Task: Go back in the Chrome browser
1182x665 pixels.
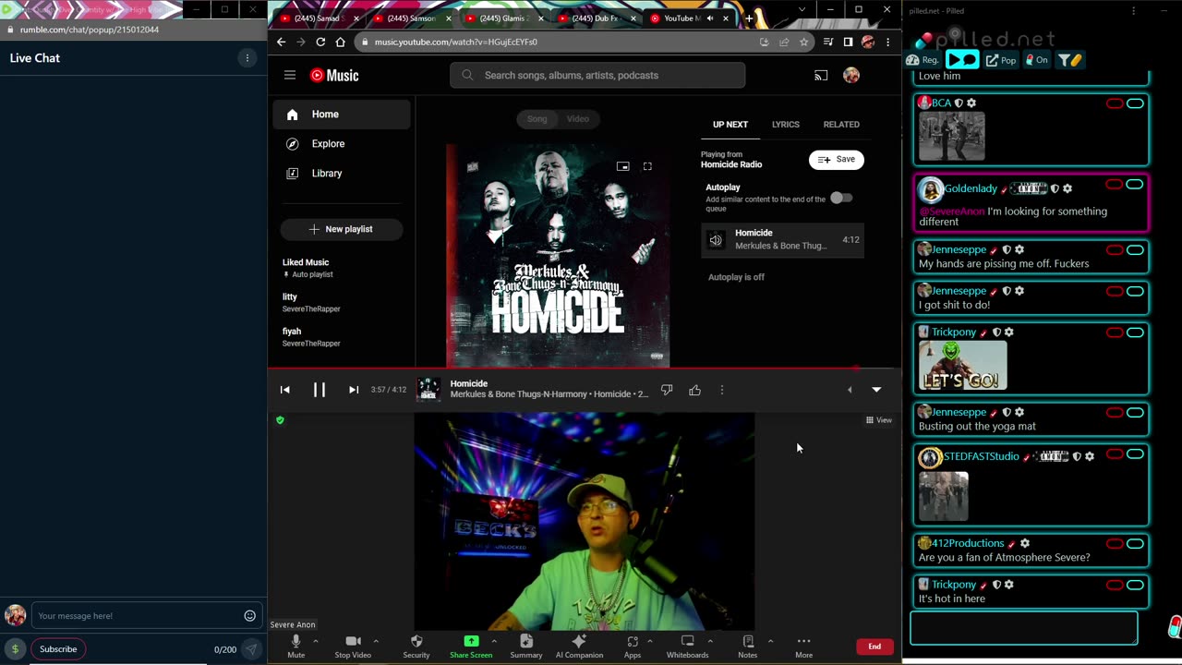Action: (x=280, y=42)
